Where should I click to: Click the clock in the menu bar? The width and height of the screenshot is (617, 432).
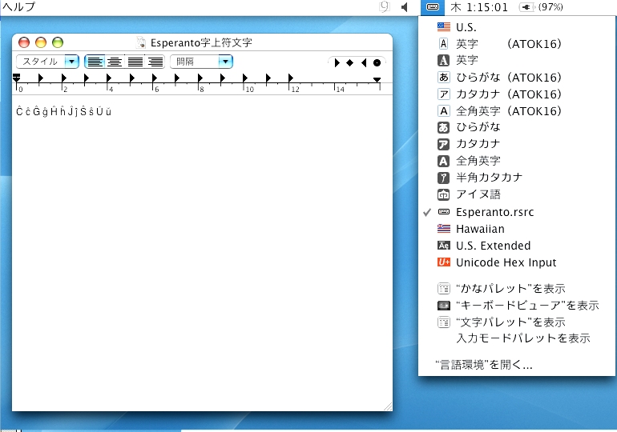(x=479, y=7)
